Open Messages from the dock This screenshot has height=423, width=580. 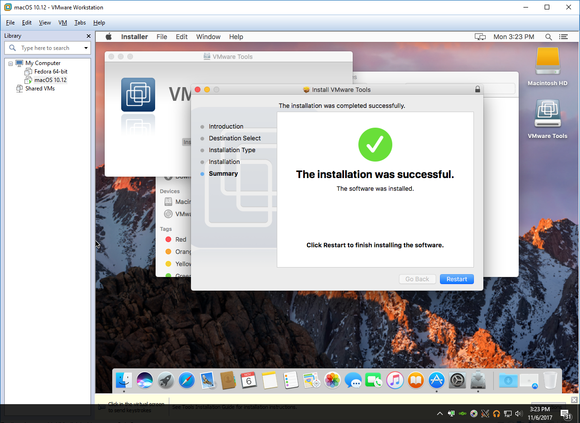point(353,380)
